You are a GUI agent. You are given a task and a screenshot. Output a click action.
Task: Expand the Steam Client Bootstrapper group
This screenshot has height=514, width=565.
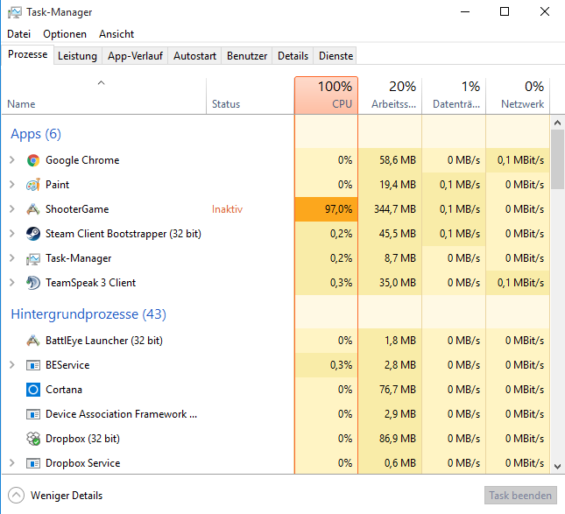(12, 234)
